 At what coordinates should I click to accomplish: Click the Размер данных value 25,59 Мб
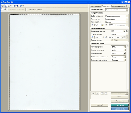coord(119,40)
